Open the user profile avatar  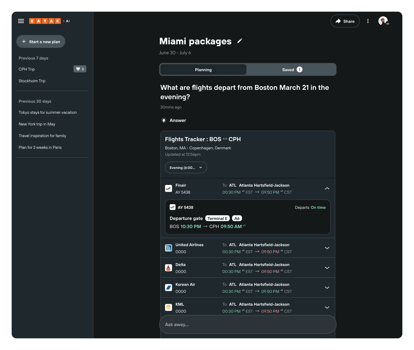[383, 21]
